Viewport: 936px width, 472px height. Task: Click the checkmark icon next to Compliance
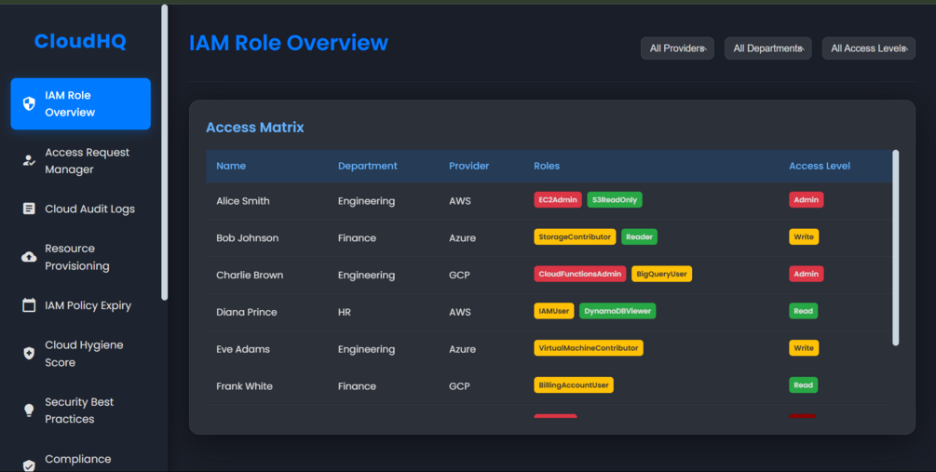(x=29, y=465)
